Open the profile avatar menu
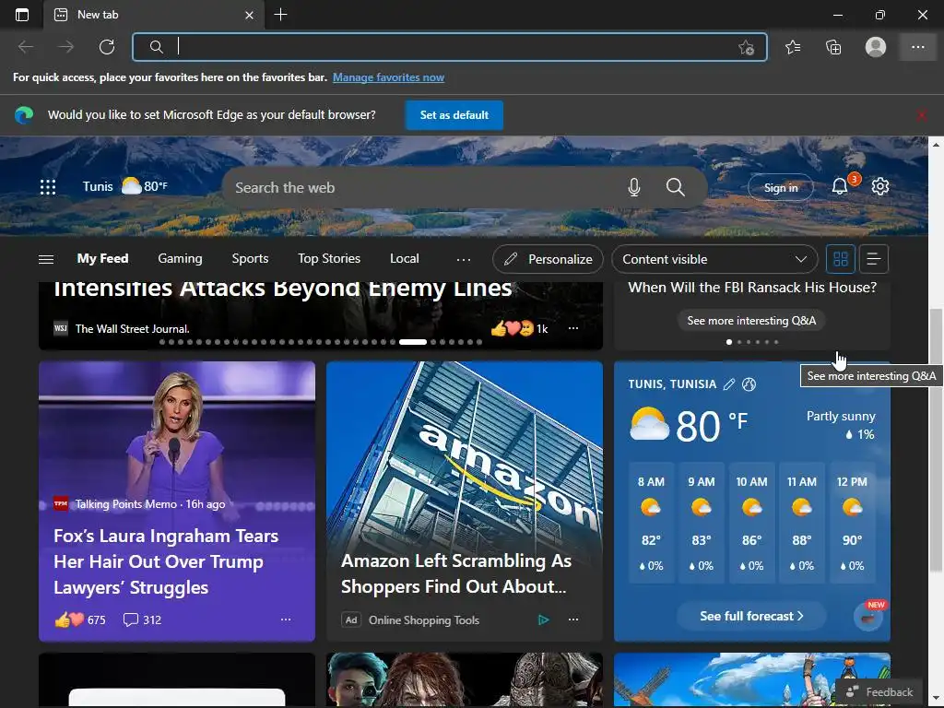 click(876, 47)
